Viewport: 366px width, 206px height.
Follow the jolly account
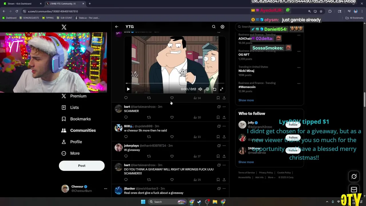[x=293, y=125]
